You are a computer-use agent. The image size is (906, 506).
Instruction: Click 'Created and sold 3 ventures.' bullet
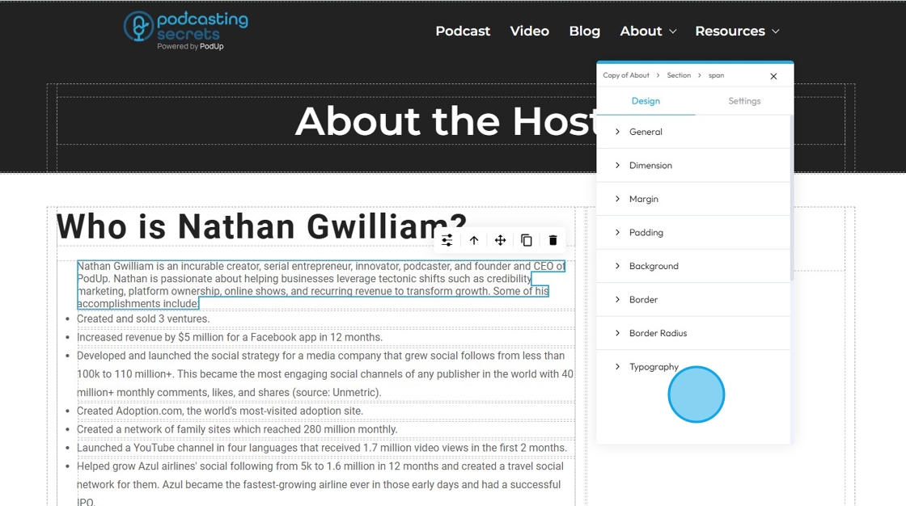(143, 318)
